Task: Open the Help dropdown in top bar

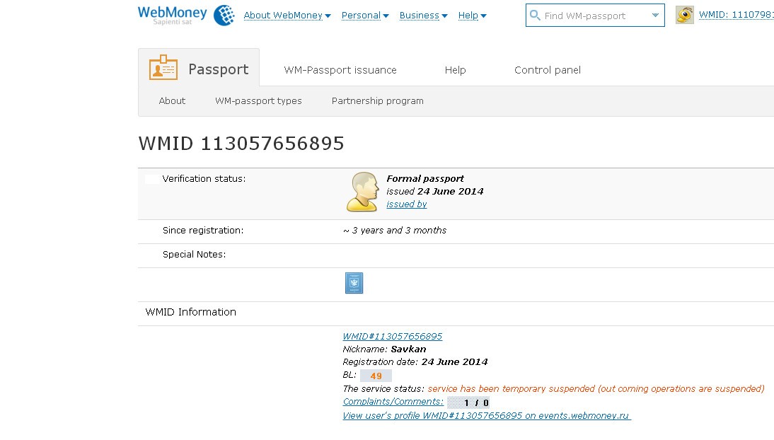Action: coord(472,16)
